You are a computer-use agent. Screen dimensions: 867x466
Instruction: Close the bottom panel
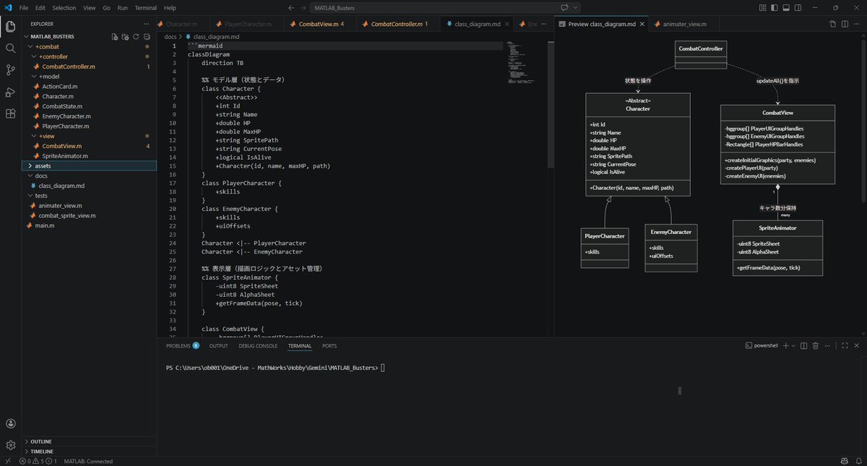tap(857, 346)
